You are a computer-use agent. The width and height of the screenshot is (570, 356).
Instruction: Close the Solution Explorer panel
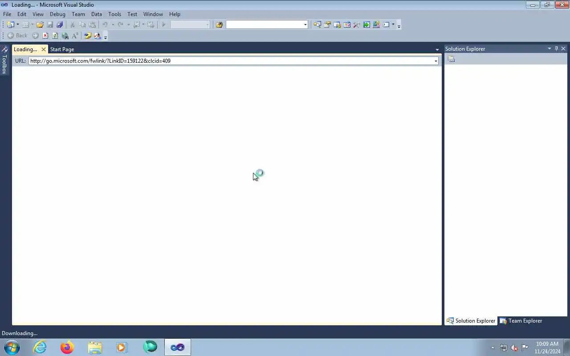click(563, 49)
